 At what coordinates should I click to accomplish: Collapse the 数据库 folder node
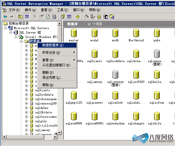[x=21, y=41]
